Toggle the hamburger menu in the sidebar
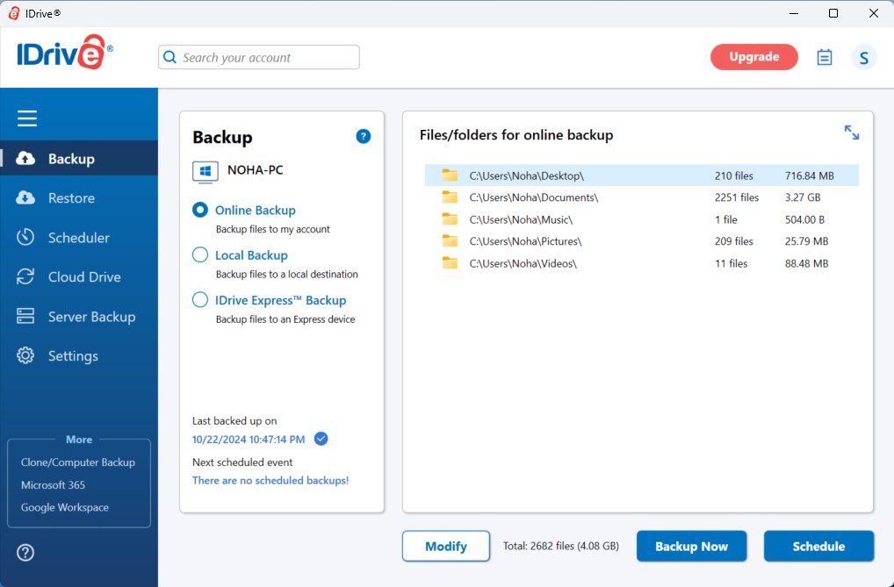 coord(26,118)
